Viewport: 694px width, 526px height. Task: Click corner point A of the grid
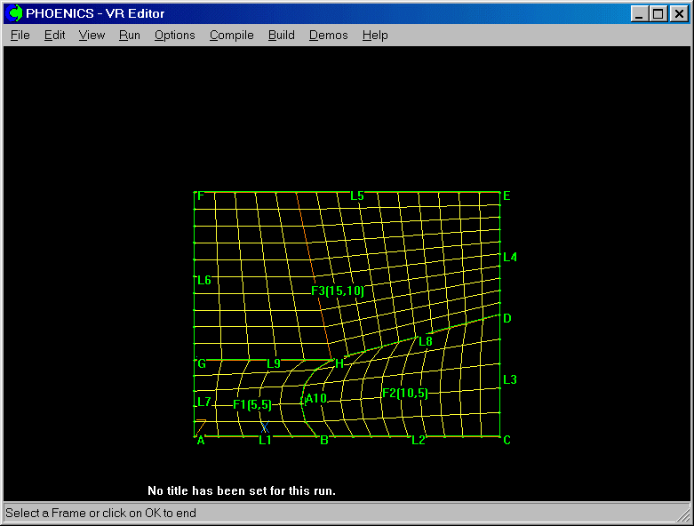pyautogui.click(x=200, y=440)
